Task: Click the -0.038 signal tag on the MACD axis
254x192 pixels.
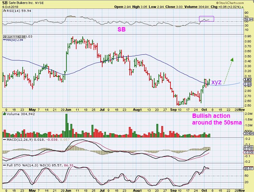Action: click(x=248, y=152)
